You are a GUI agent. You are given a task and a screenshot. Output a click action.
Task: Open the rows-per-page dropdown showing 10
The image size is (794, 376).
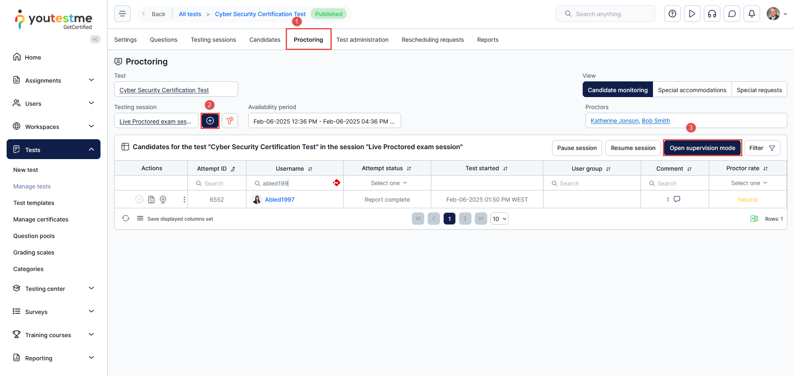(x=499, y=219)
